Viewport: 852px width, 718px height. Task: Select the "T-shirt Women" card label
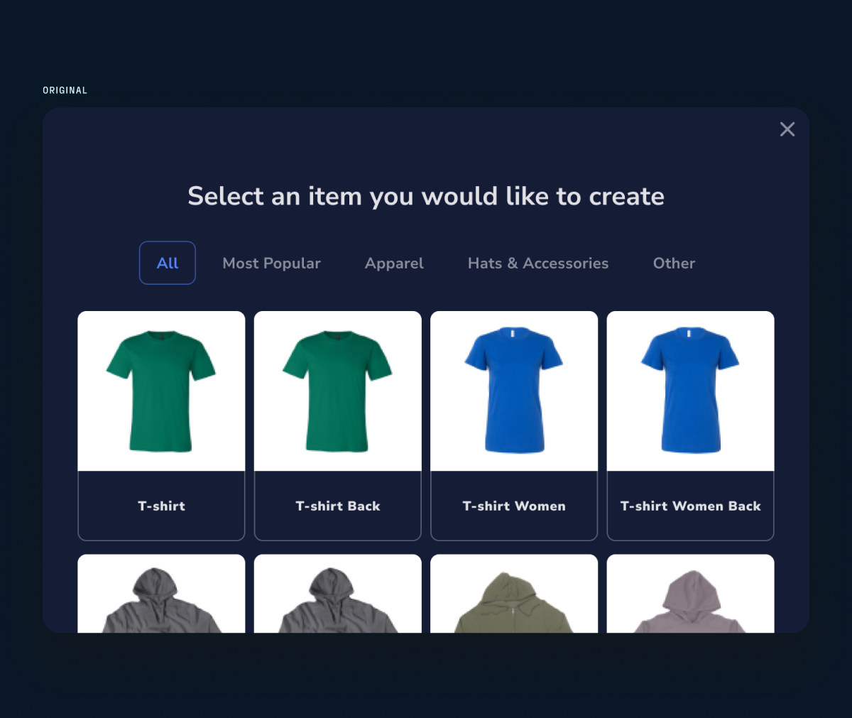pos(514,506)
